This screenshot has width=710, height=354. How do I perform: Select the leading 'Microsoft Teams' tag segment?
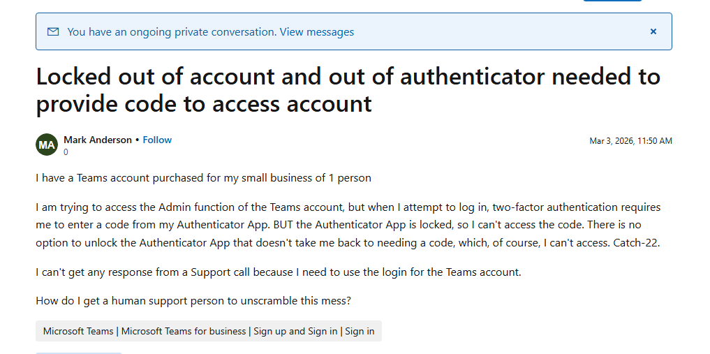pos(78,331)
